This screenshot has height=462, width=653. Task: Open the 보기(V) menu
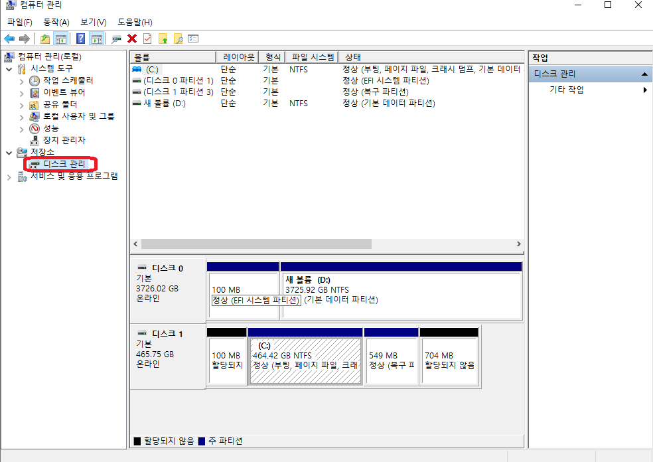click(94, 22)
